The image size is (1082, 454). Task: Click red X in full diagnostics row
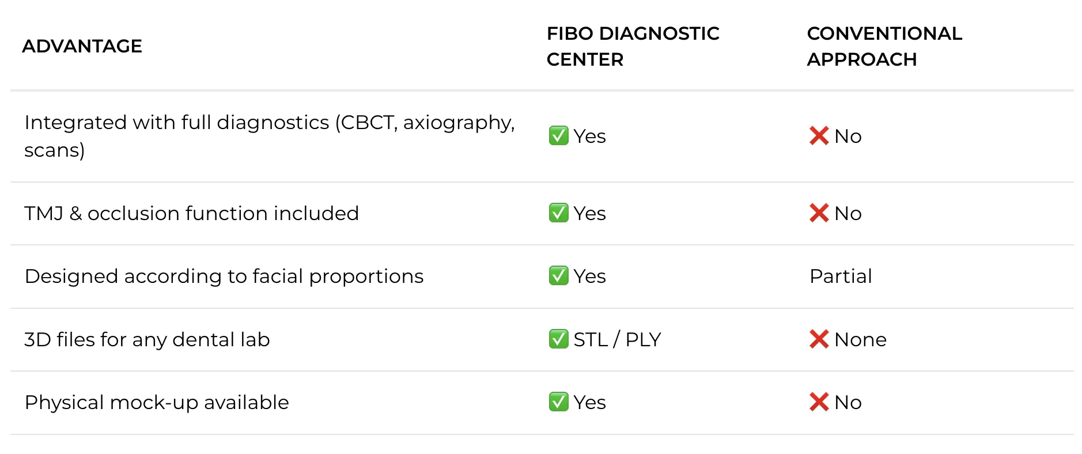tap(819, 136)
